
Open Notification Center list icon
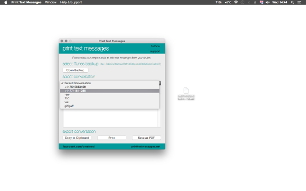click(299, 2)
